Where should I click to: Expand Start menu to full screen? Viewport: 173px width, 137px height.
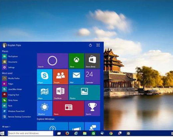point(98,45)
